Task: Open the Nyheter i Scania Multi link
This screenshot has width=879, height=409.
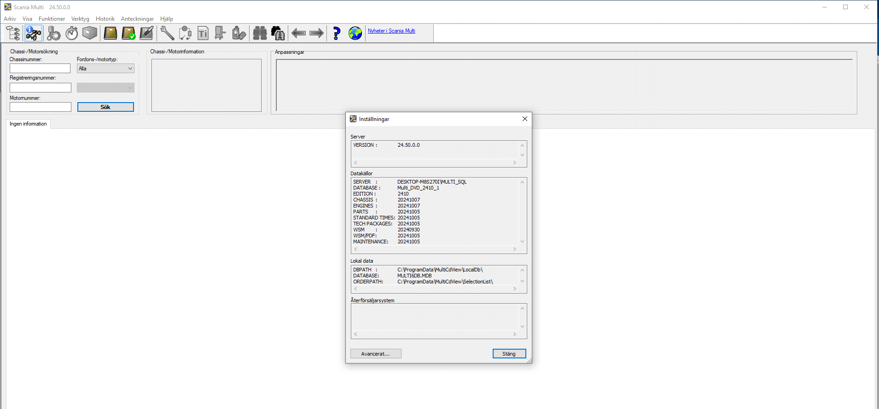Action: tap(391, 31)
